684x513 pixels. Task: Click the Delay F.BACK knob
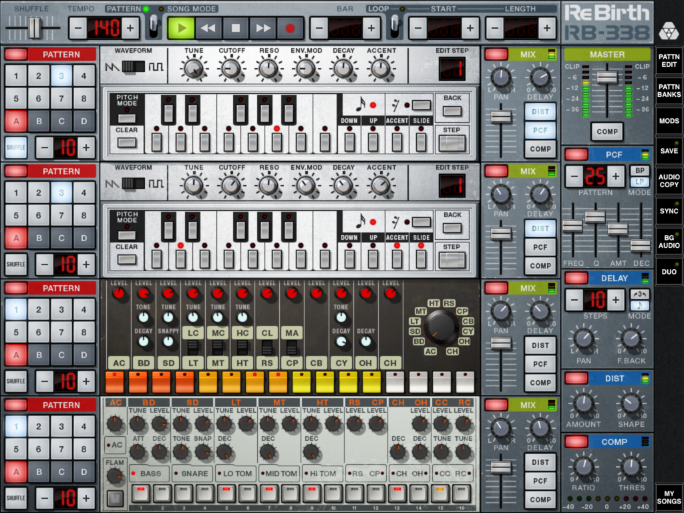click(631, 339)
